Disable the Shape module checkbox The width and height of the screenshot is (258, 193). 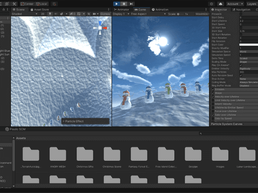pyautogui.click(x=213, y=93)
